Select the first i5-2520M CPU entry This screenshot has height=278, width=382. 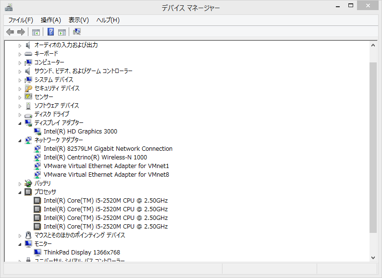[x=106, y=201]
